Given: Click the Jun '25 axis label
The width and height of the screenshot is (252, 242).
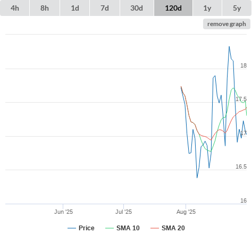Looking at the screenshot, I should point(64,212).
